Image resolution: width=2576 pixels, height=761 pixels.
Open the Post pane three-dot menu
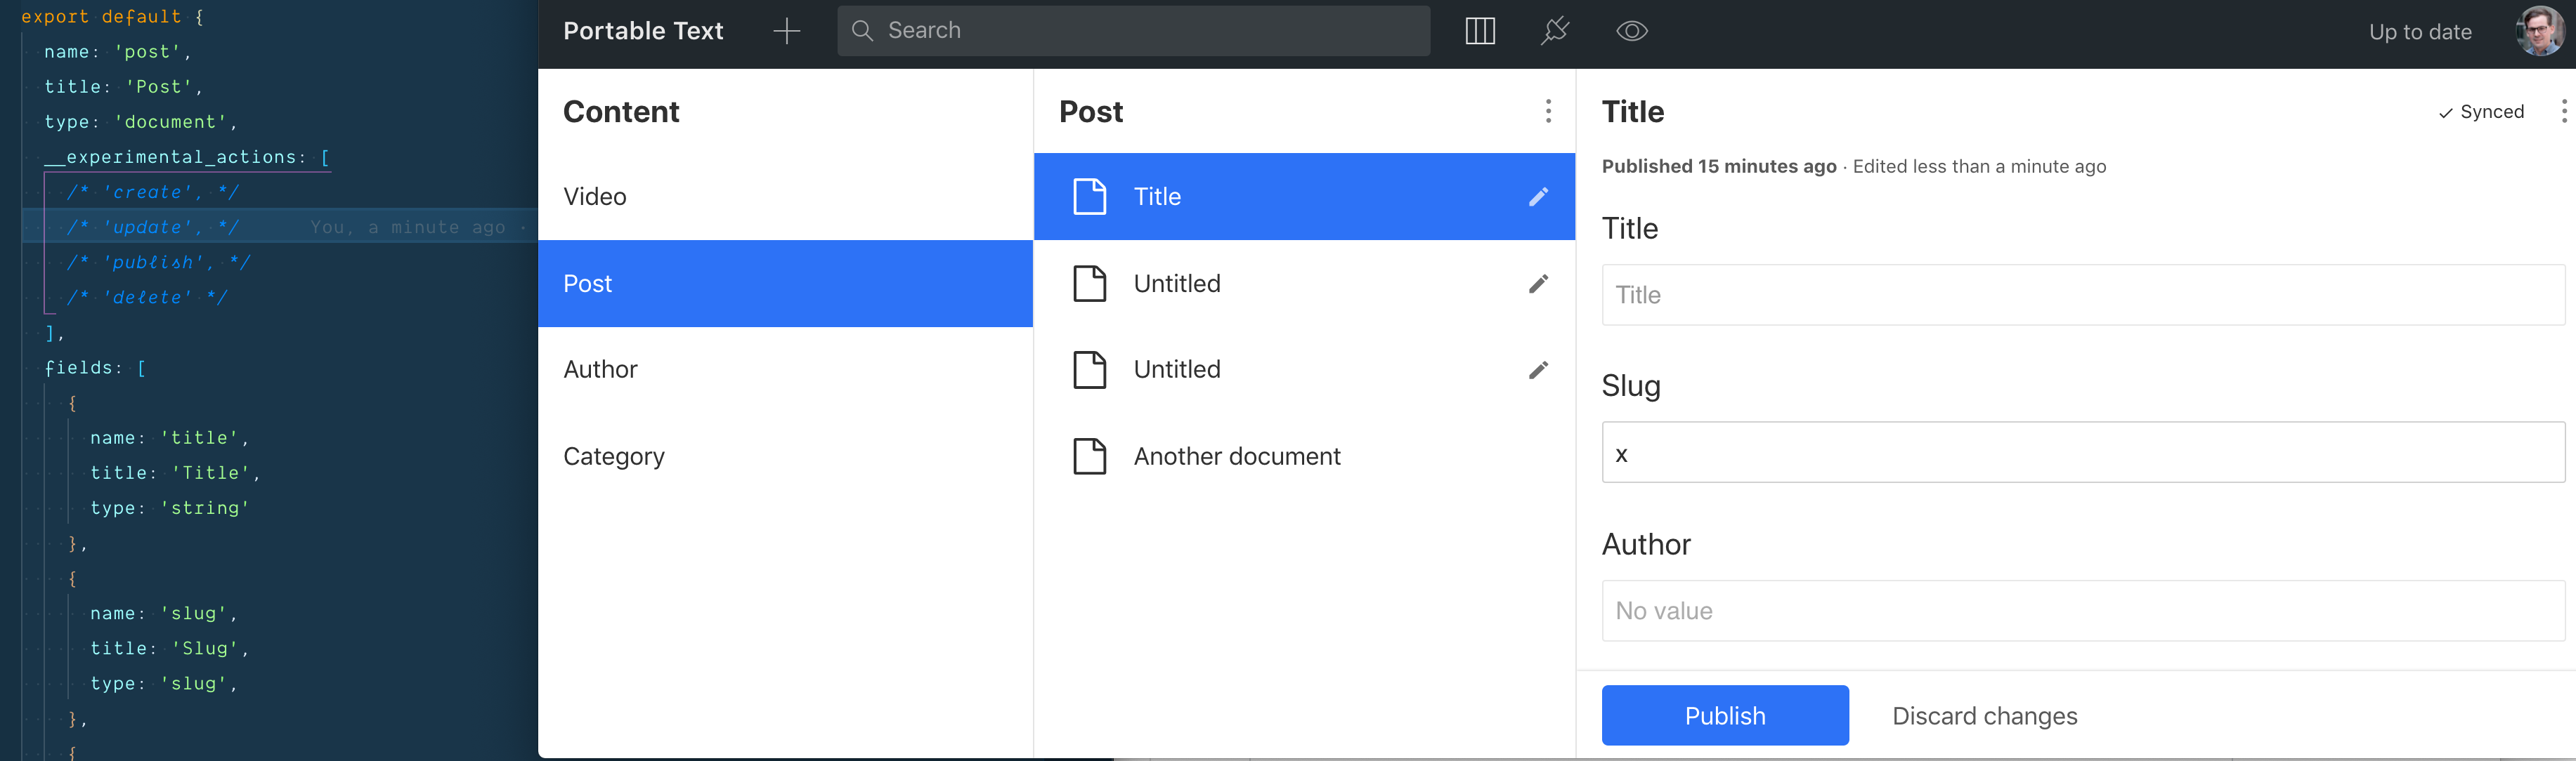[x=1548, y=111]
